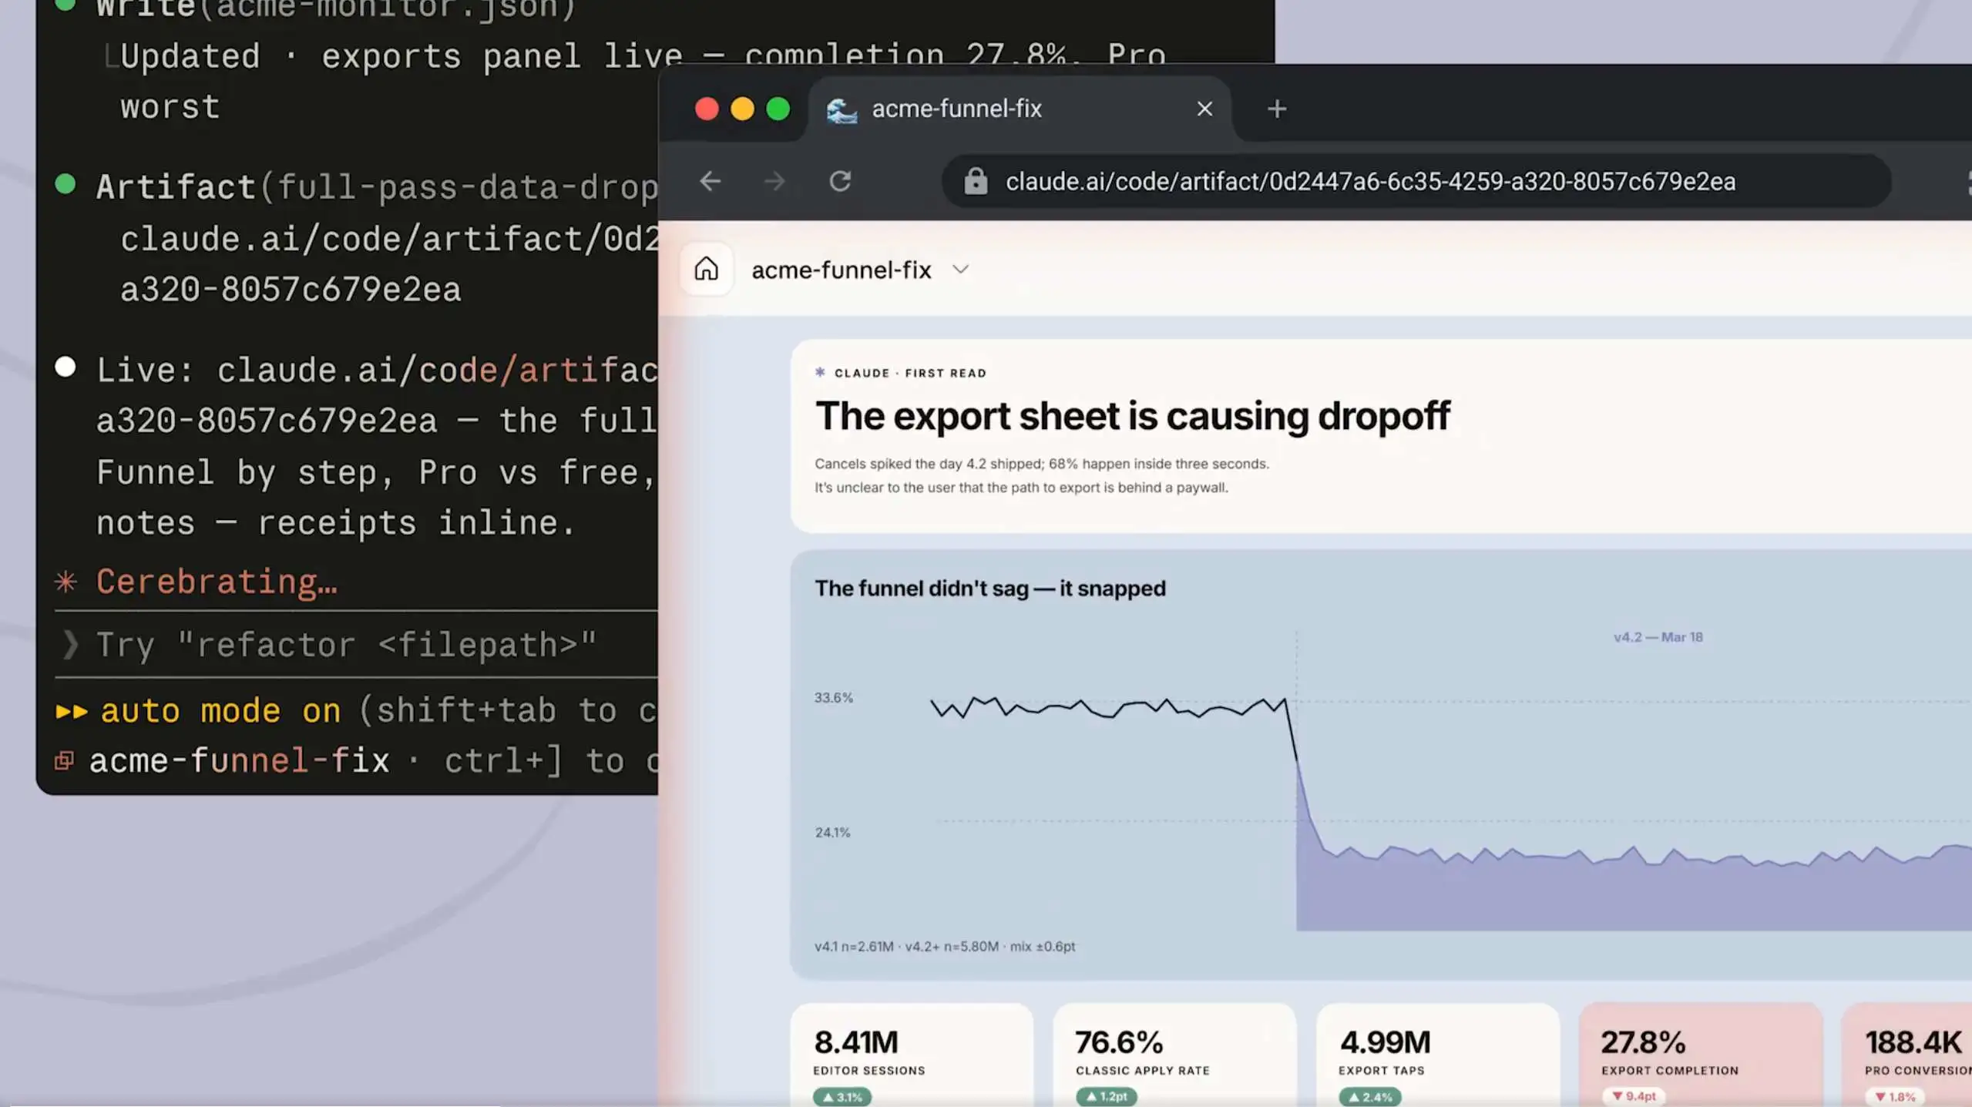Image resolution: width=1972 pixels, height=1107 pixels.
Task: Click the green bullet beside Artifact in terminal
Action: tap(66, 184)
